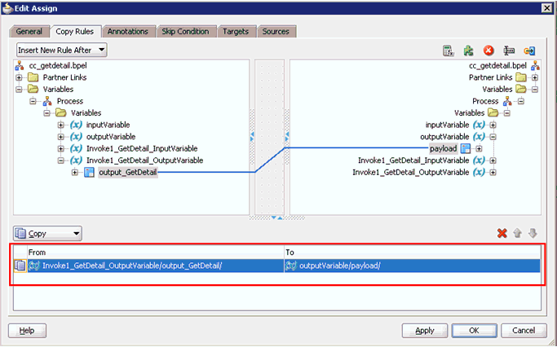This screenshot has width=557, height=347.
Task: Click right Invoke1_GetDetail_InputVariable (x) icon
Action: point(479,160)
